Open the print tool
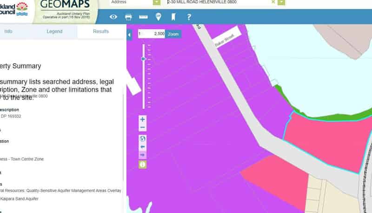 coord(128,17)
